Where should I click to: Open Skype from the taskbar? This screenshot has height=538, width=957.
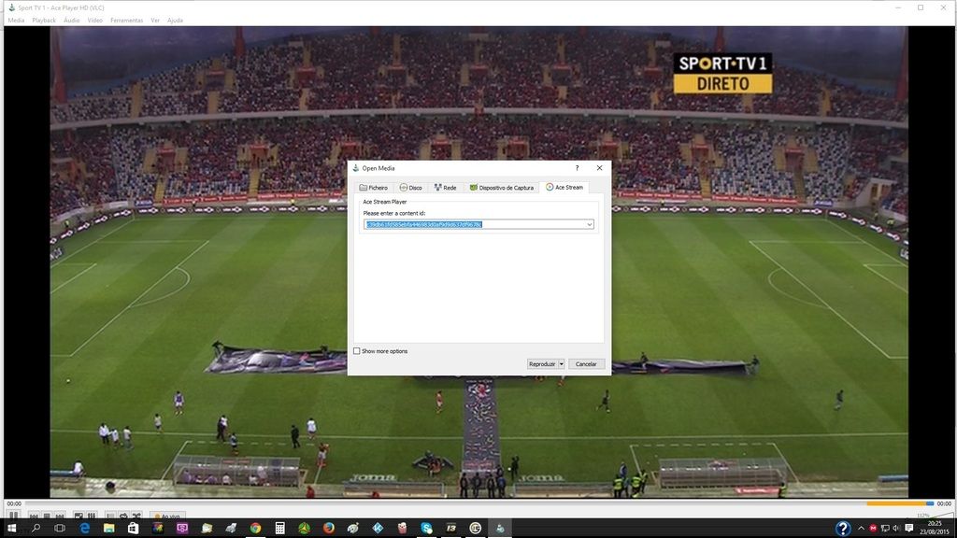pos(426,528)
